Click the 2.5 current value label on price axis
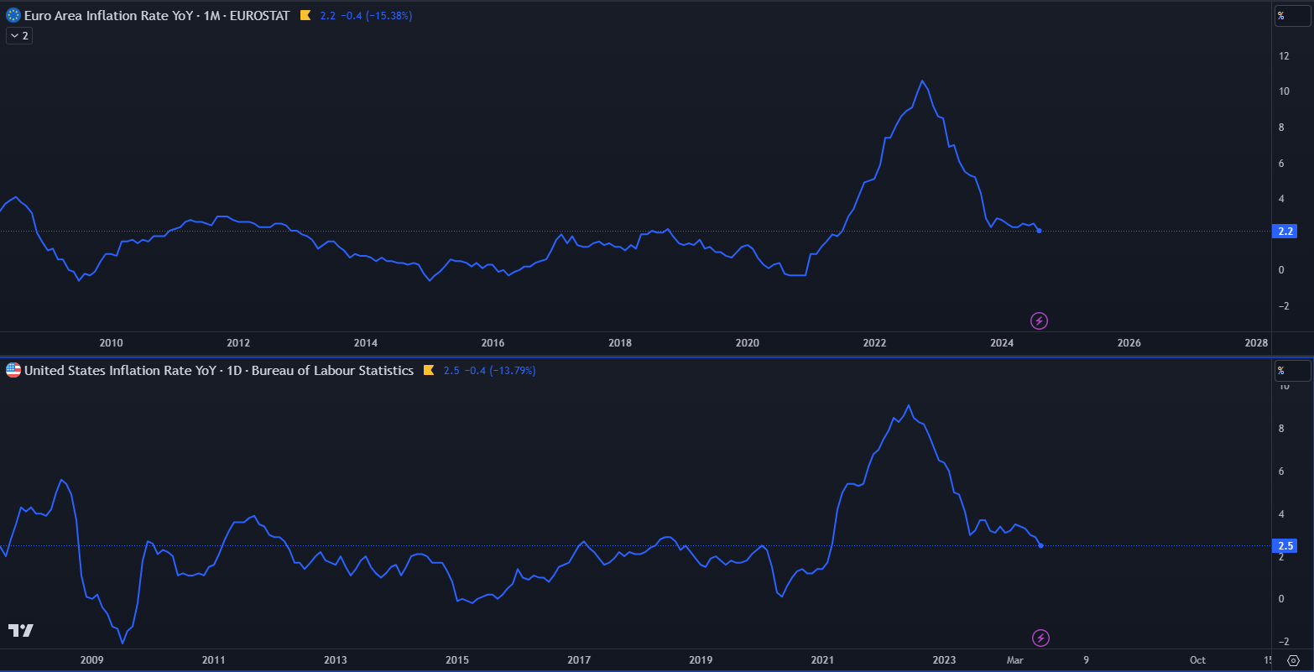 click(1285, 546)
